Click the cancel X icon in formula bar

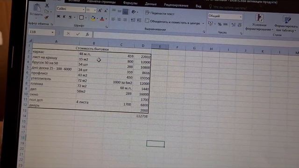(x=68, y=34)
